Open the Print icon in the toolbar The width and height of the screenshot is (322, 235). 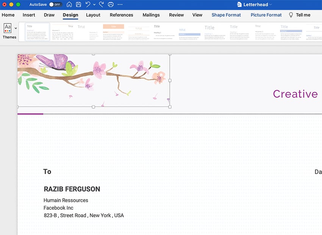(110, 4)
